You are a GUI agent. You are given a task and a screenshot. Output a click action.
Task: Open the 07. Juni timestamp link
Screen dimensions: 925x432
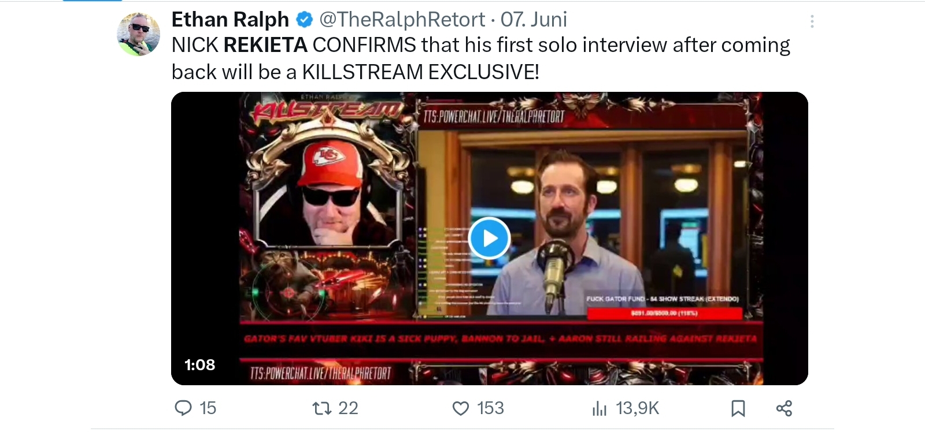tap(534, 20)
